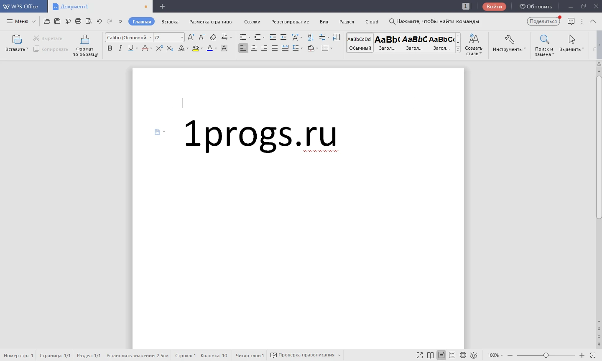Switch to the Вставка tab
Screen dimensions: 602x361
[170, 22]
